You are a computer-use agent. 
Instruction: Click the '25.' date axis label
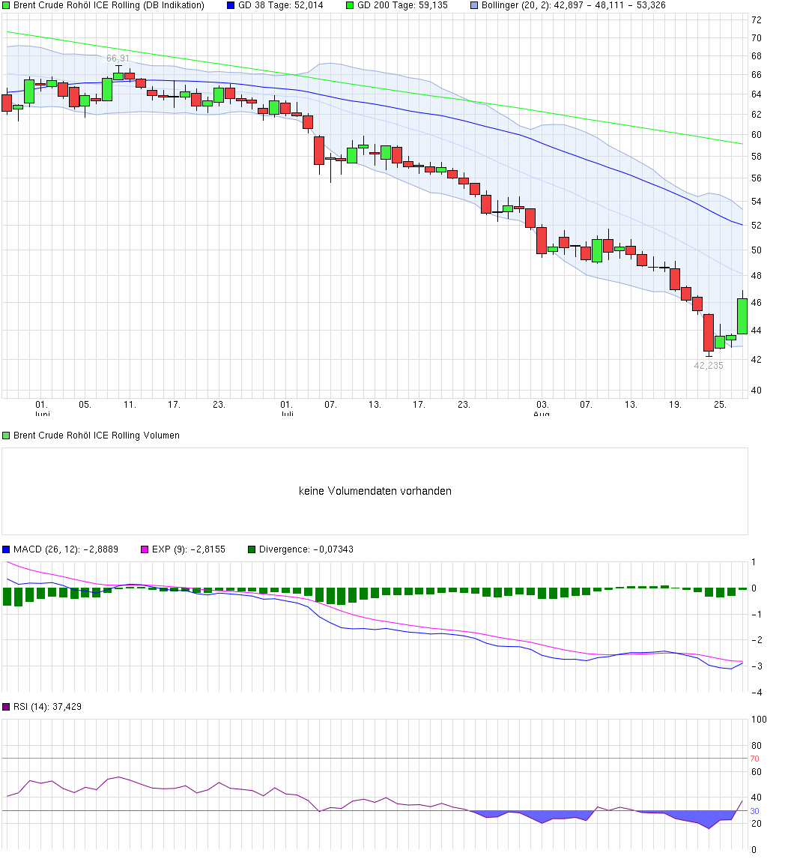720,405
